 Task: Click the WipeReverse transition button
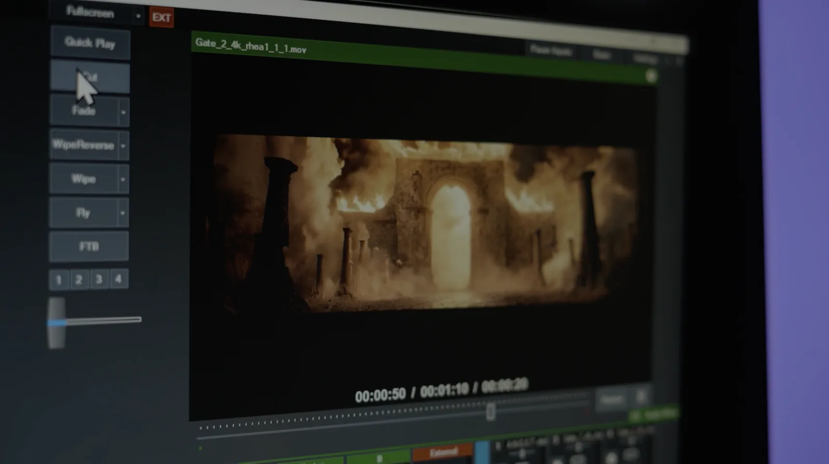[84, 145]
